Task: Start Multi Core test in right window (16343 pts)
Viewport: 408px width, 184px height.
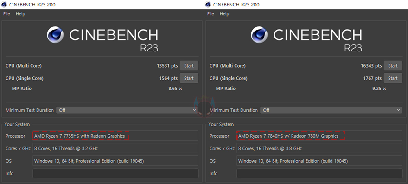Action: [x=393, y=66]
